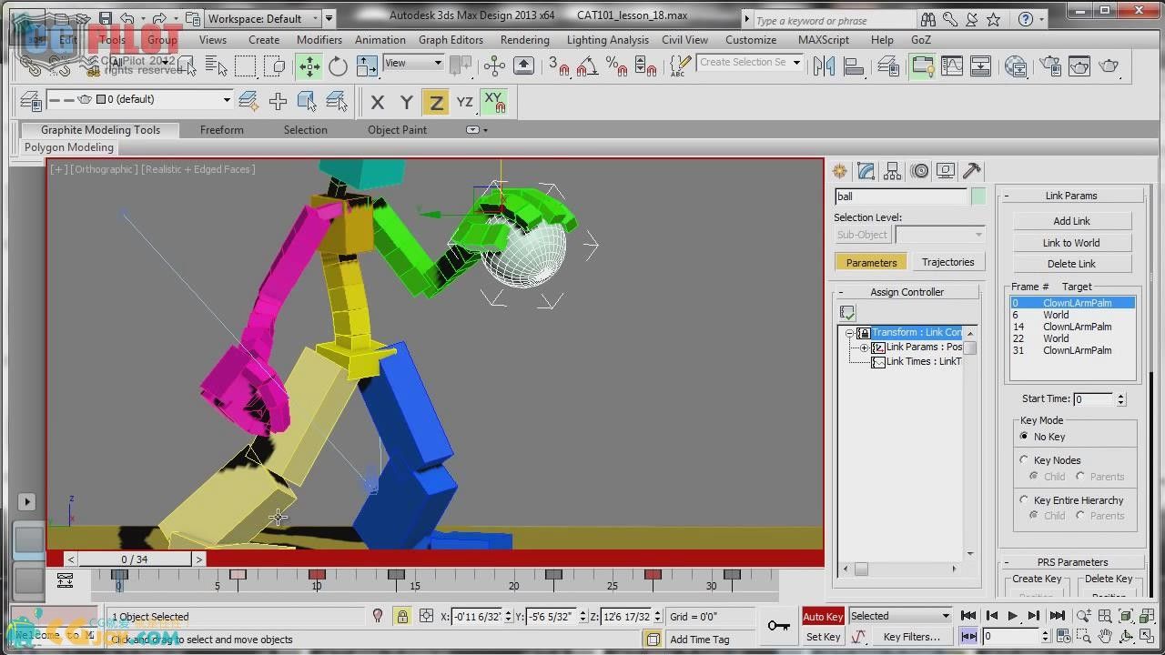Open Render Setup dialog
1165x655 pixels.
1049,65
